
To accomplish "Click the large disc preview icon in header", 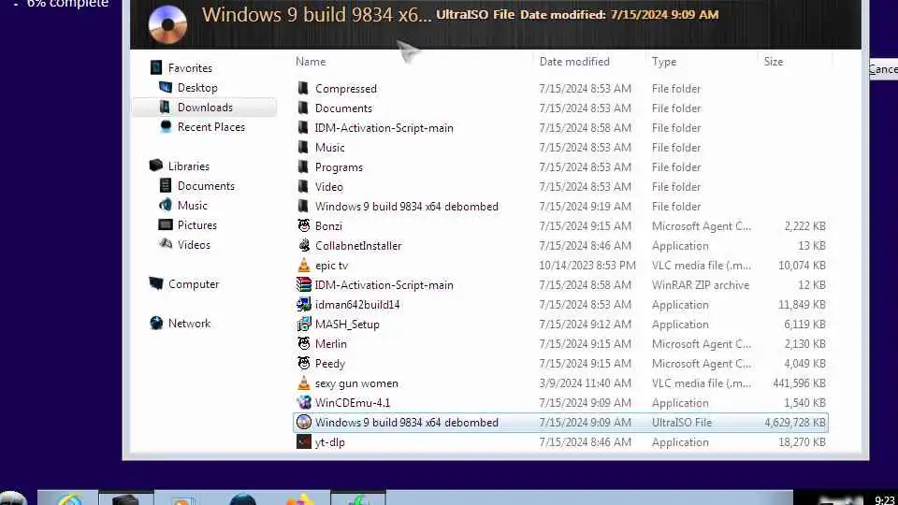I will pyautogui.click(x=167, y=24).
